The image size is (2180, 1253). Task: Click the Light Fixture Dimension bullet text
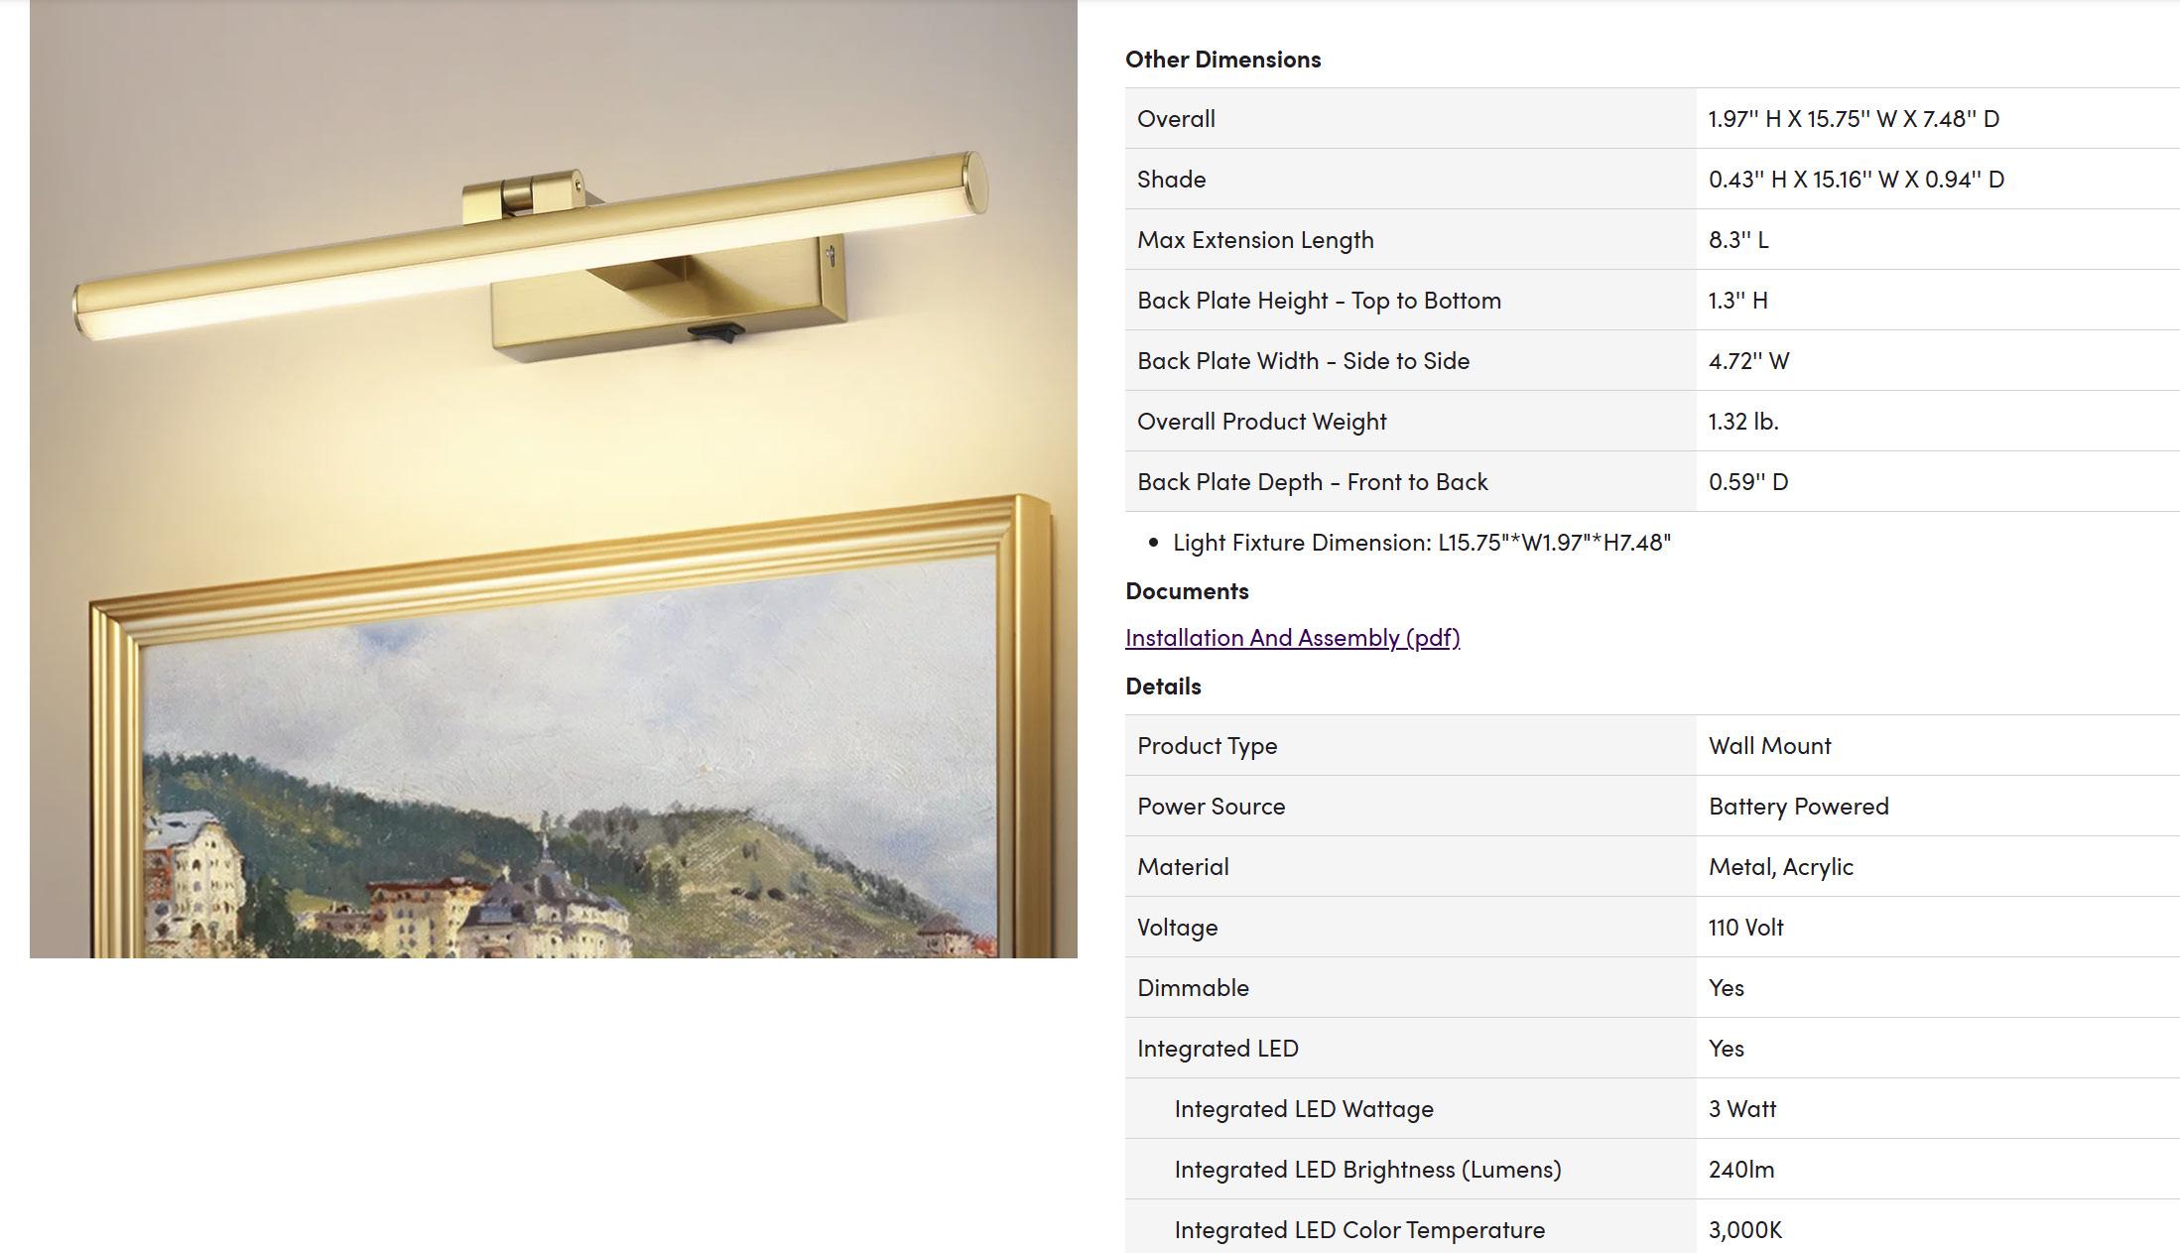[1422, 543]
